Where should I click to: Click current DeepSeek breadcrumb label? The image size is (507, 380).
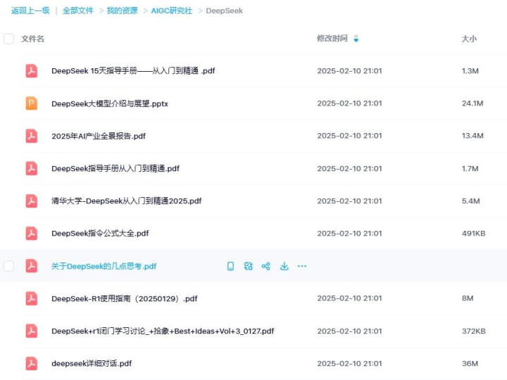point(224,11)
